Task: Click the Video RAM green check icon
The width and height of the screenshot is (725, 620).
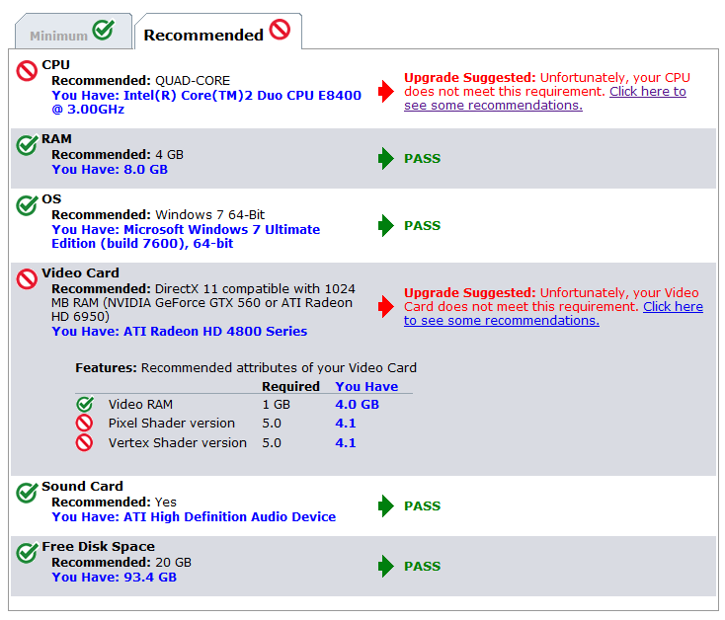Action: click(85, 404)
